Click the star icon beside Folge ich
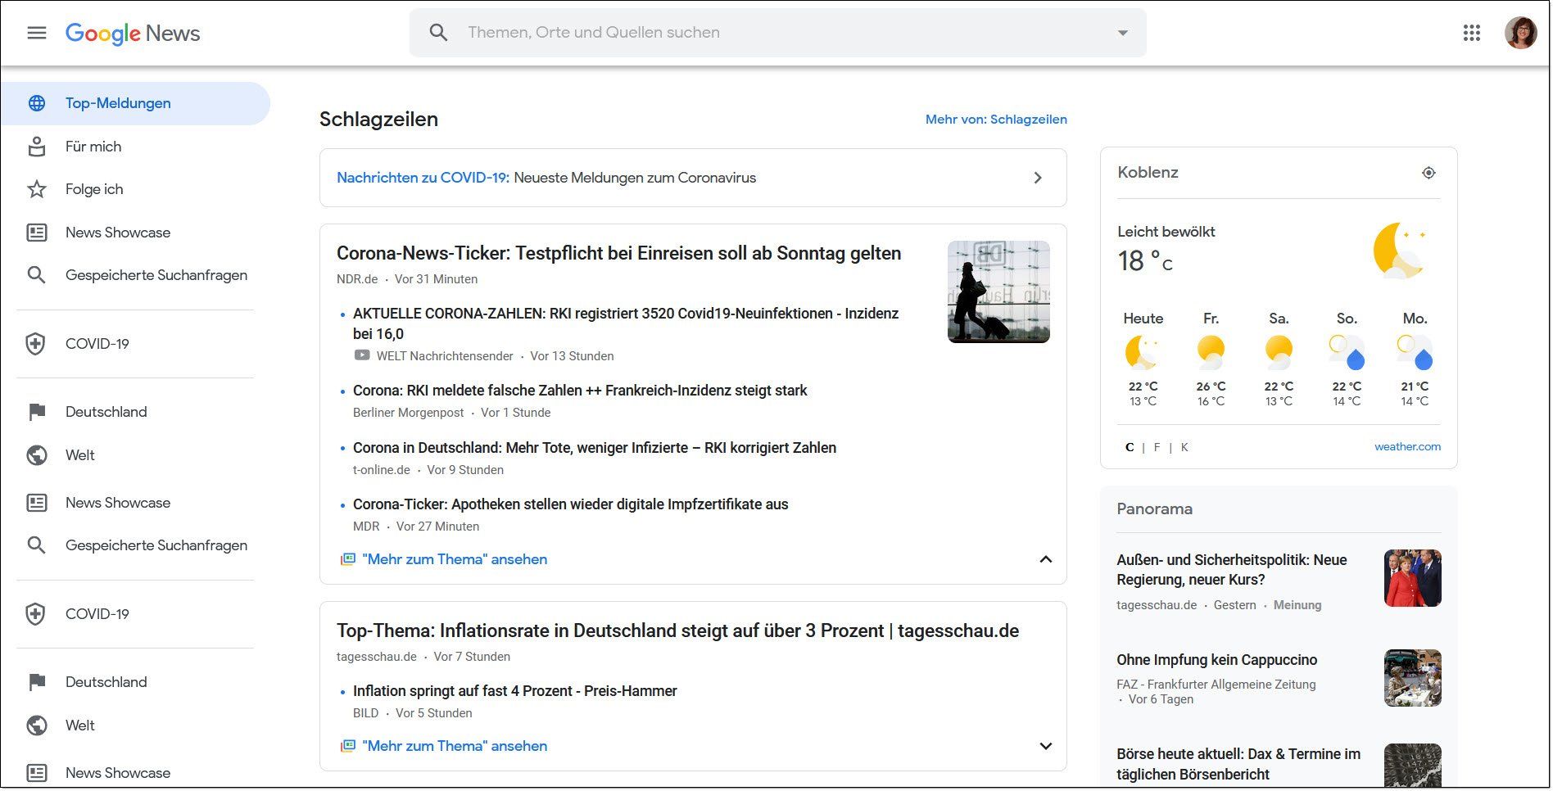Image resolution: width=1553 pixels, height=791 pixels. tap(36, 189)
